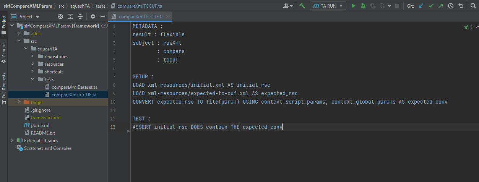The image size is (479, 182).
Task: Run the TA RUN configuration
Action: pyautogui.click(x=353, y=6)
